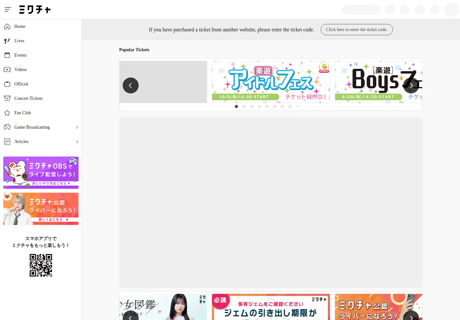Go to Home in the sidebar
The image size is (460, 320).
[41, 27]
